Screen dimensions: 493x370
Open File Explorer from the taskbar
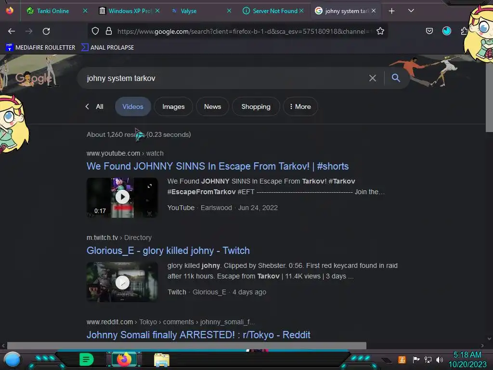(x=162, y=360)
